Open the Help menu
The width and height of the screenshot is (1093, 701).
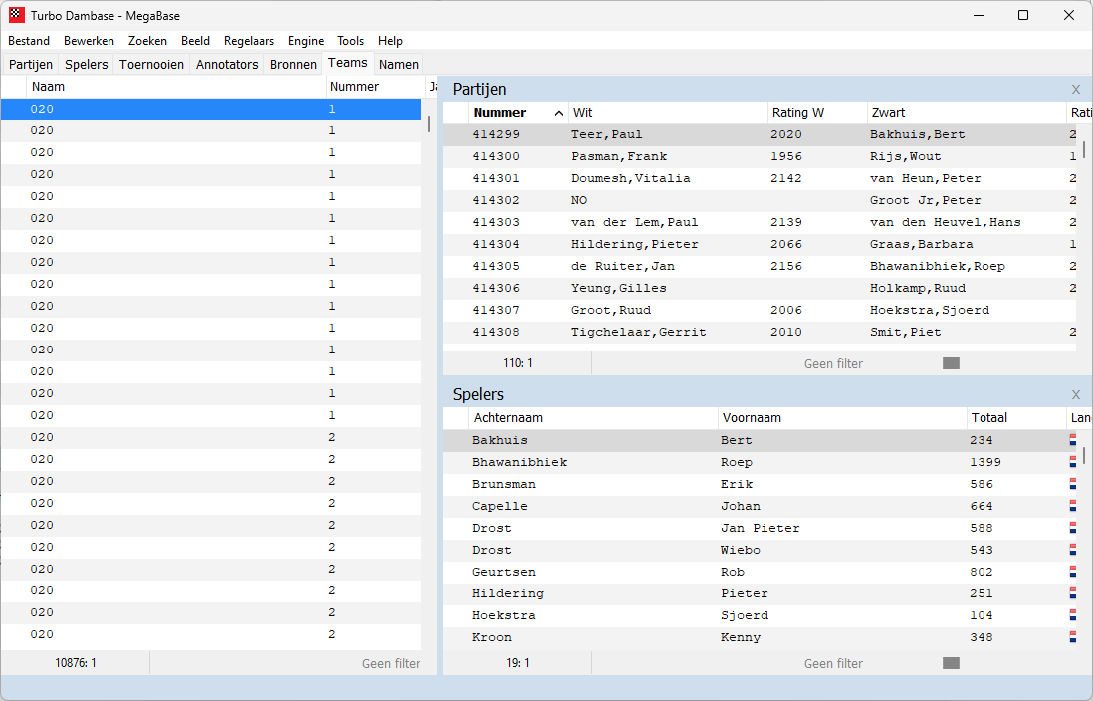pos(390,41)
